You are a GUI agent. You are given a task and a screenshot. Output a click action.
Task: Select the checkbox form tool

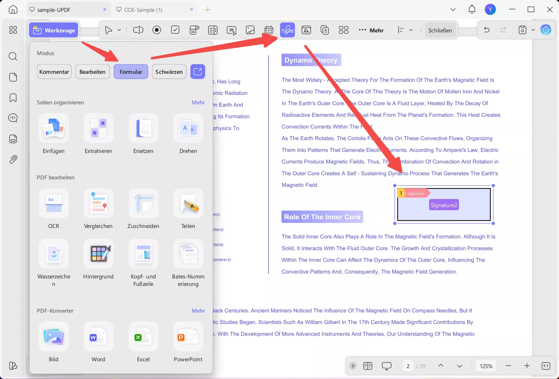click(175, 30)
